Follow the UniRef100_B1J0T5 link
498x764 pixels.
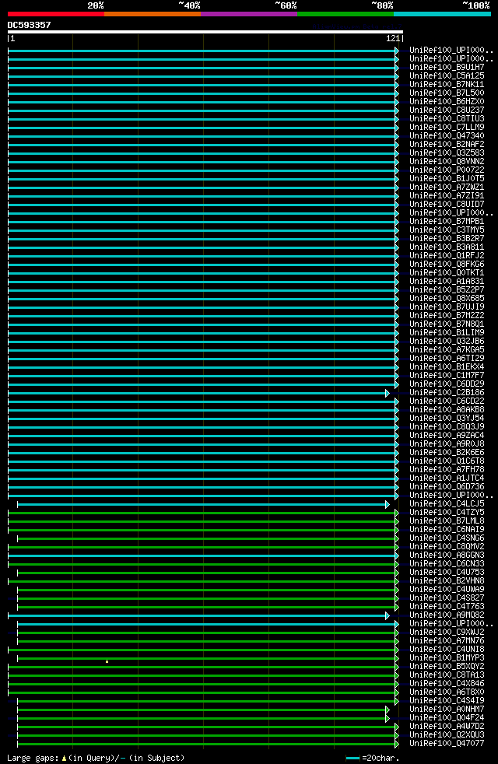447,178
